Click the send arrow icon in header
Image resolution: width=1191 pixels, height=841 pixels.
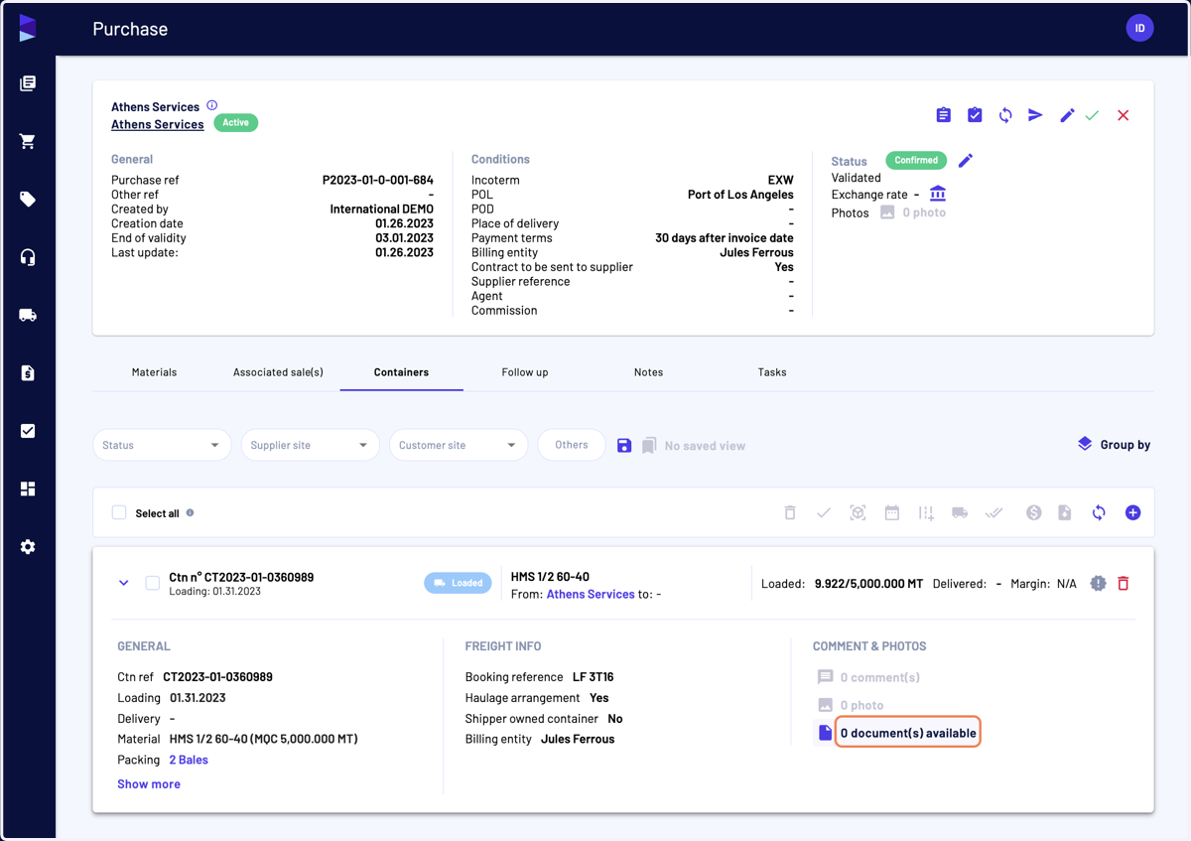coord(1035,115)
